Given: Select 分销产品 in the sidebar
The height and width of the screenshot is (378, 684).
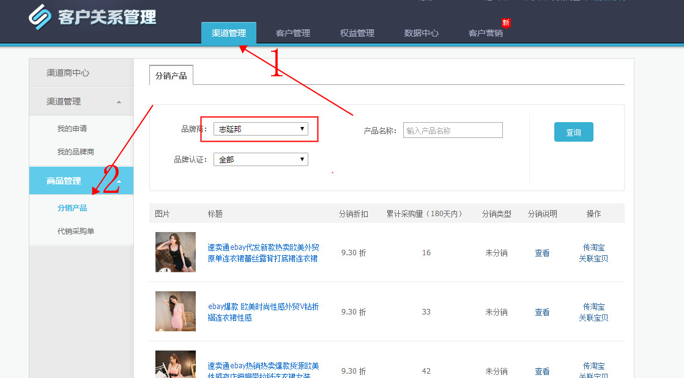Looking at the screenshot, I should 72,208.
